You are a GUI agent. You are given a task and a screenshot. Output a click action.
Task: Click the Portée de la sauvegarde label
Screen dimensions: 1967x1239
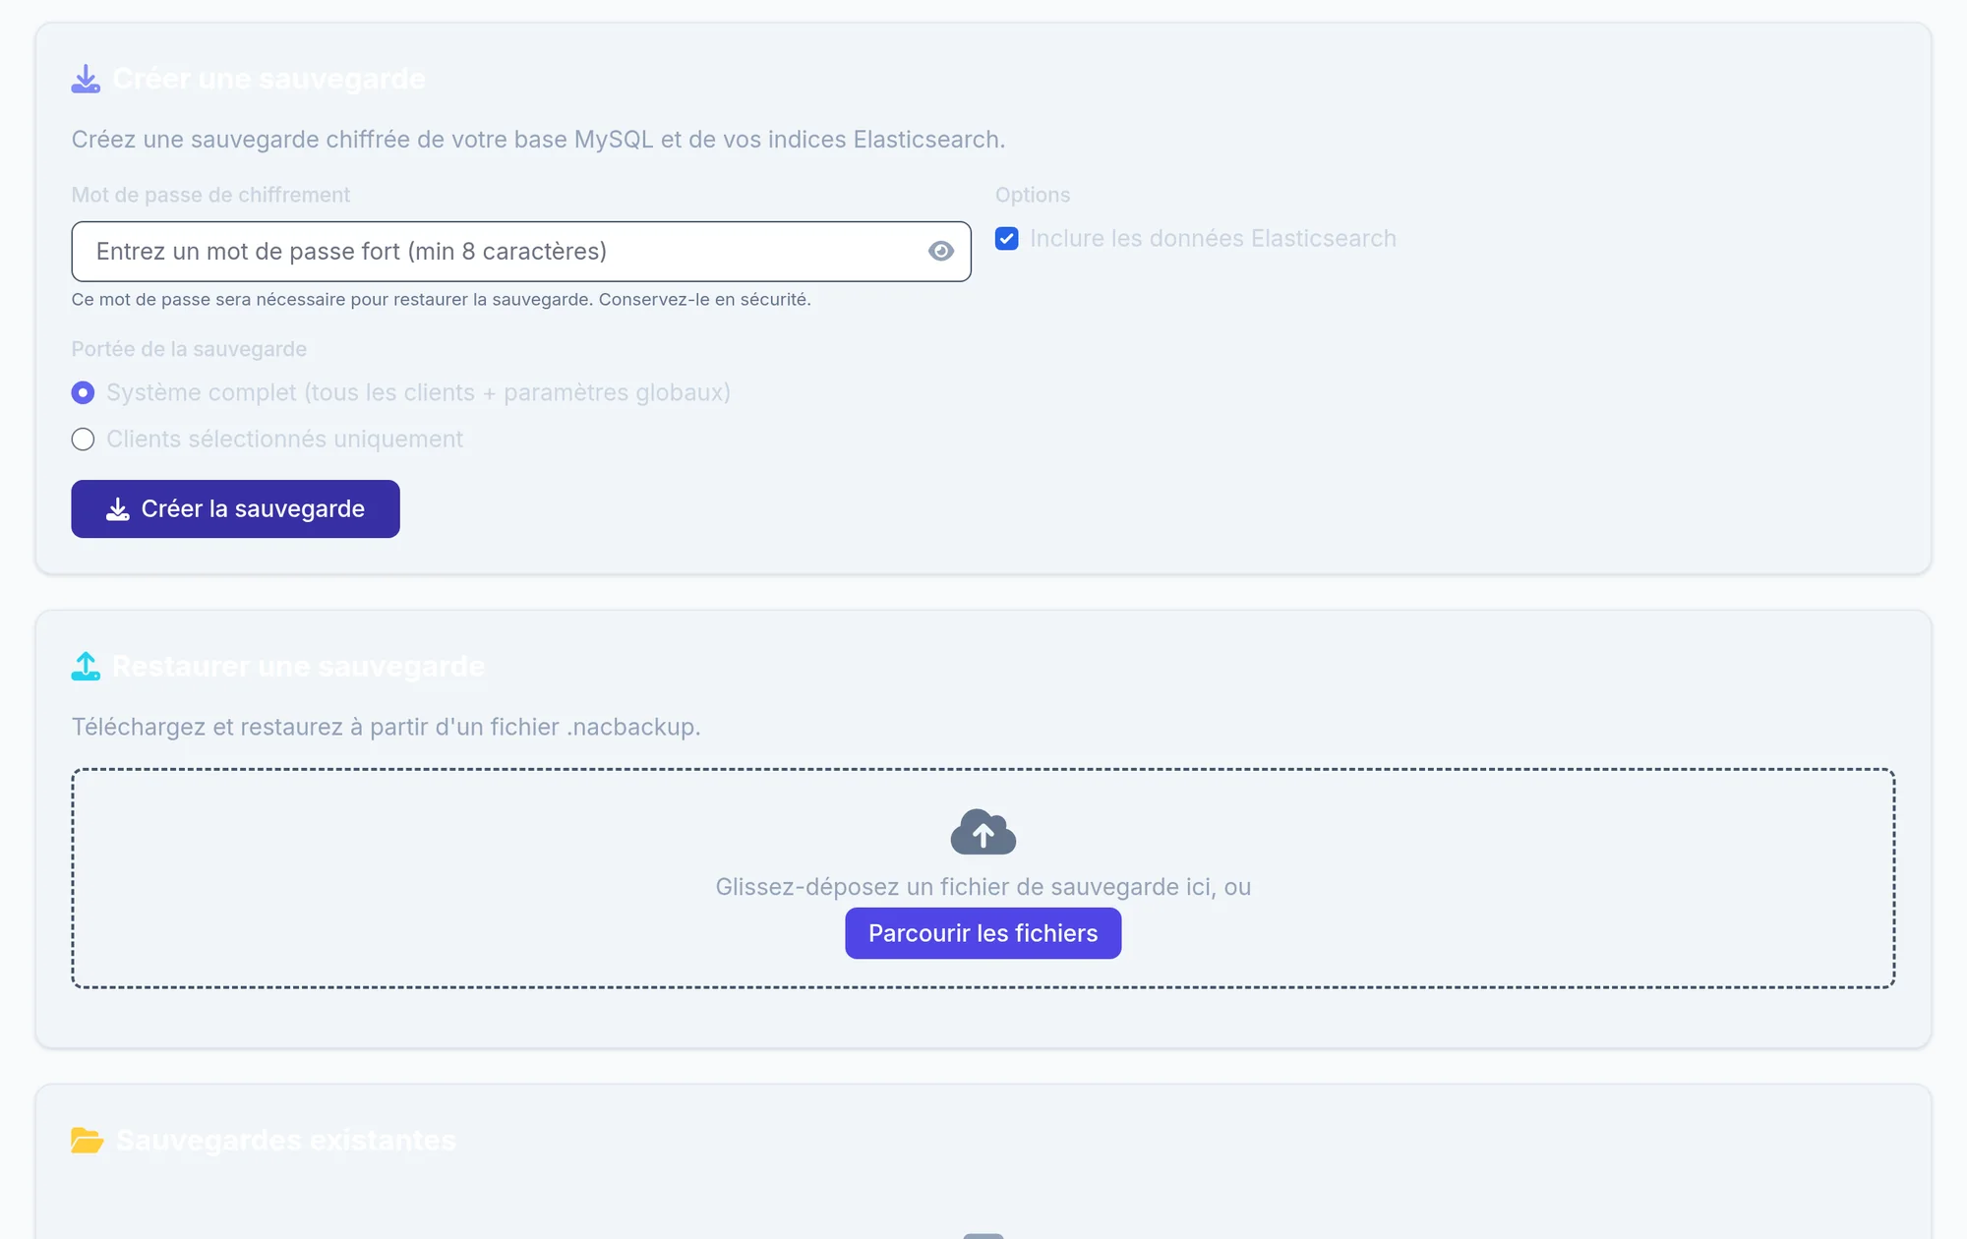pos(189,349)
